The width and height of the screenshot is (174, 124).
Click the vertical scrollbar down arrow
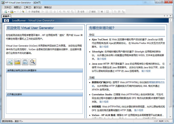(x=170, y=117)
